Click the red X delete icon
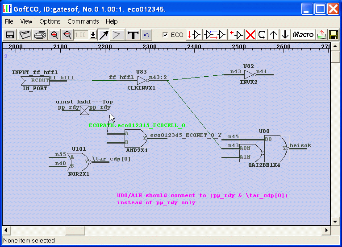The height and width of the screenshot is (247, 342). click(x=250, y=35)
